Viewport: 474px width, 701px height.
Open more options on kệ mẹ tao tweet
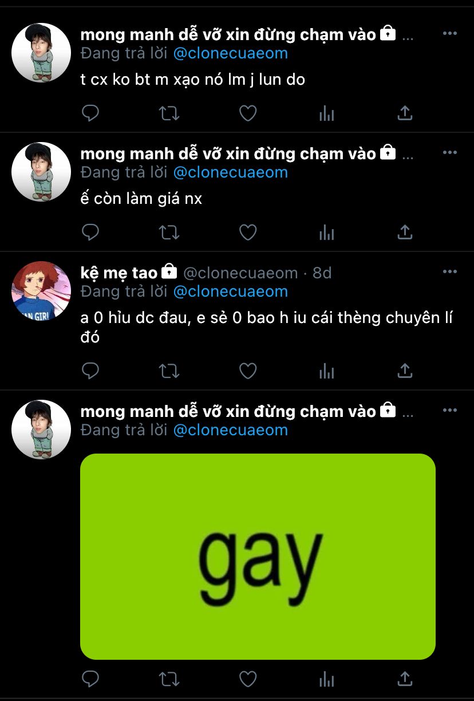point(450,271)
